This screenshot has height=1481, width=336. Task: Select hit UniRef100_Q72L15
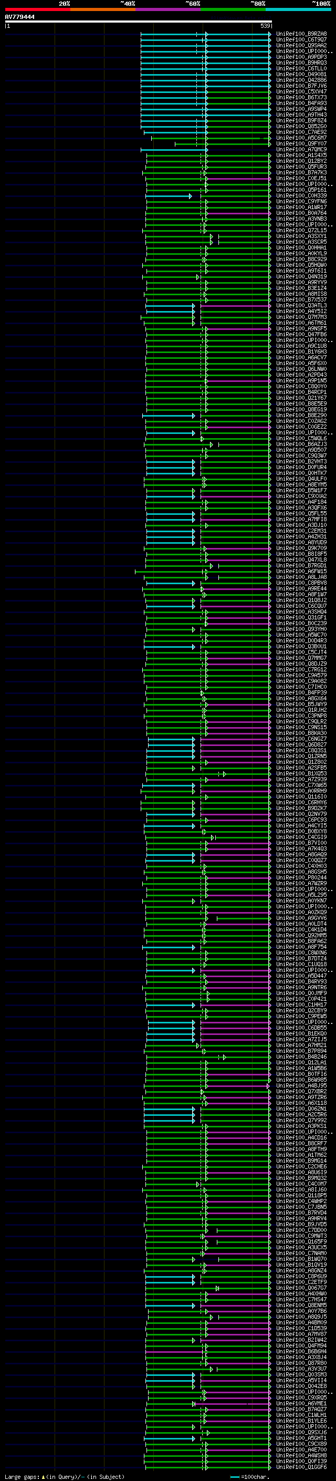(x=301, y=231)
